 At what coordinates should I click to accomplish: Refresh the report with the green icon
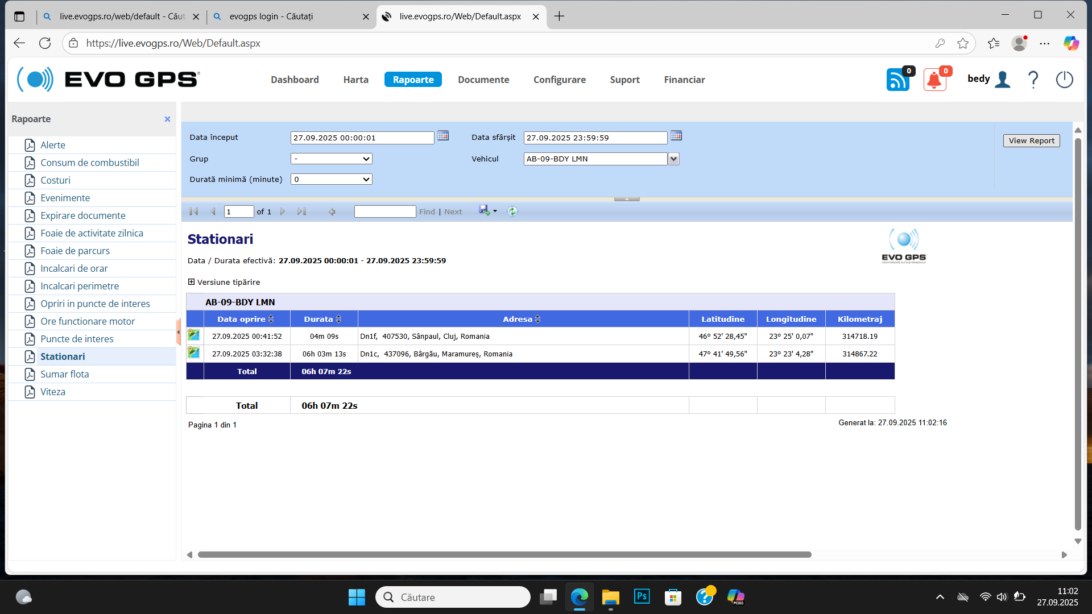tap(512, 211)
